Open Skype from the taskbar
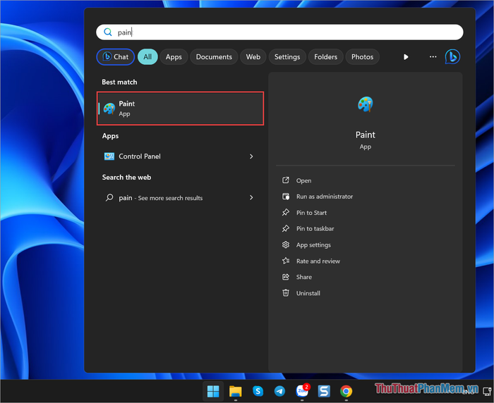Viewport: 494px width, 403px height. (258, 391)
